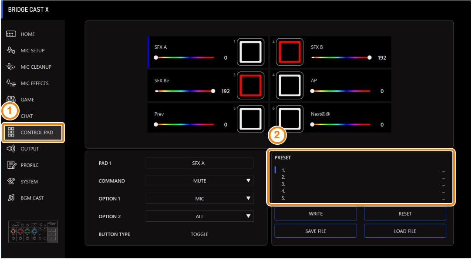Click the Next@@ pad label

(x=320, y=114)
